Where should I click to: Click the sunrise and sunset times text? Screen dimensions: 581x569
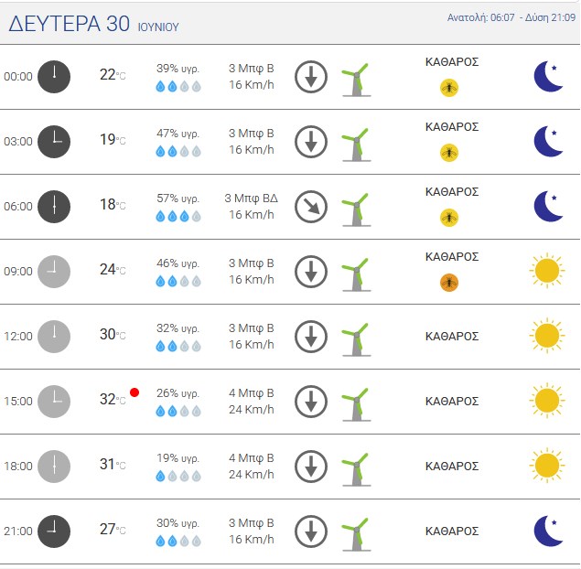pyautogui.click(x=511, y=17)
